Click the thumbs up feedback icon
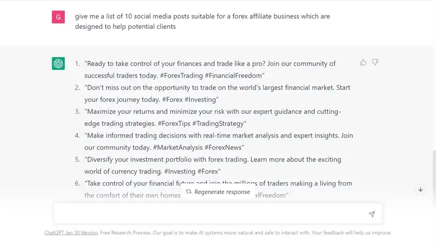 point(363,62)
